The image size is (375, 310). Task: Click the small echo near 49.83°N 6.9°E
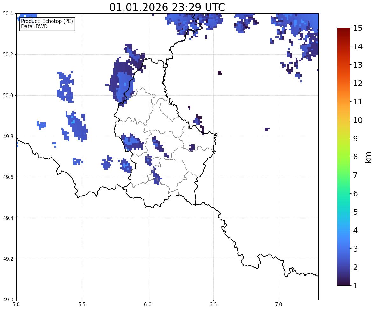[x=267, y=129]
